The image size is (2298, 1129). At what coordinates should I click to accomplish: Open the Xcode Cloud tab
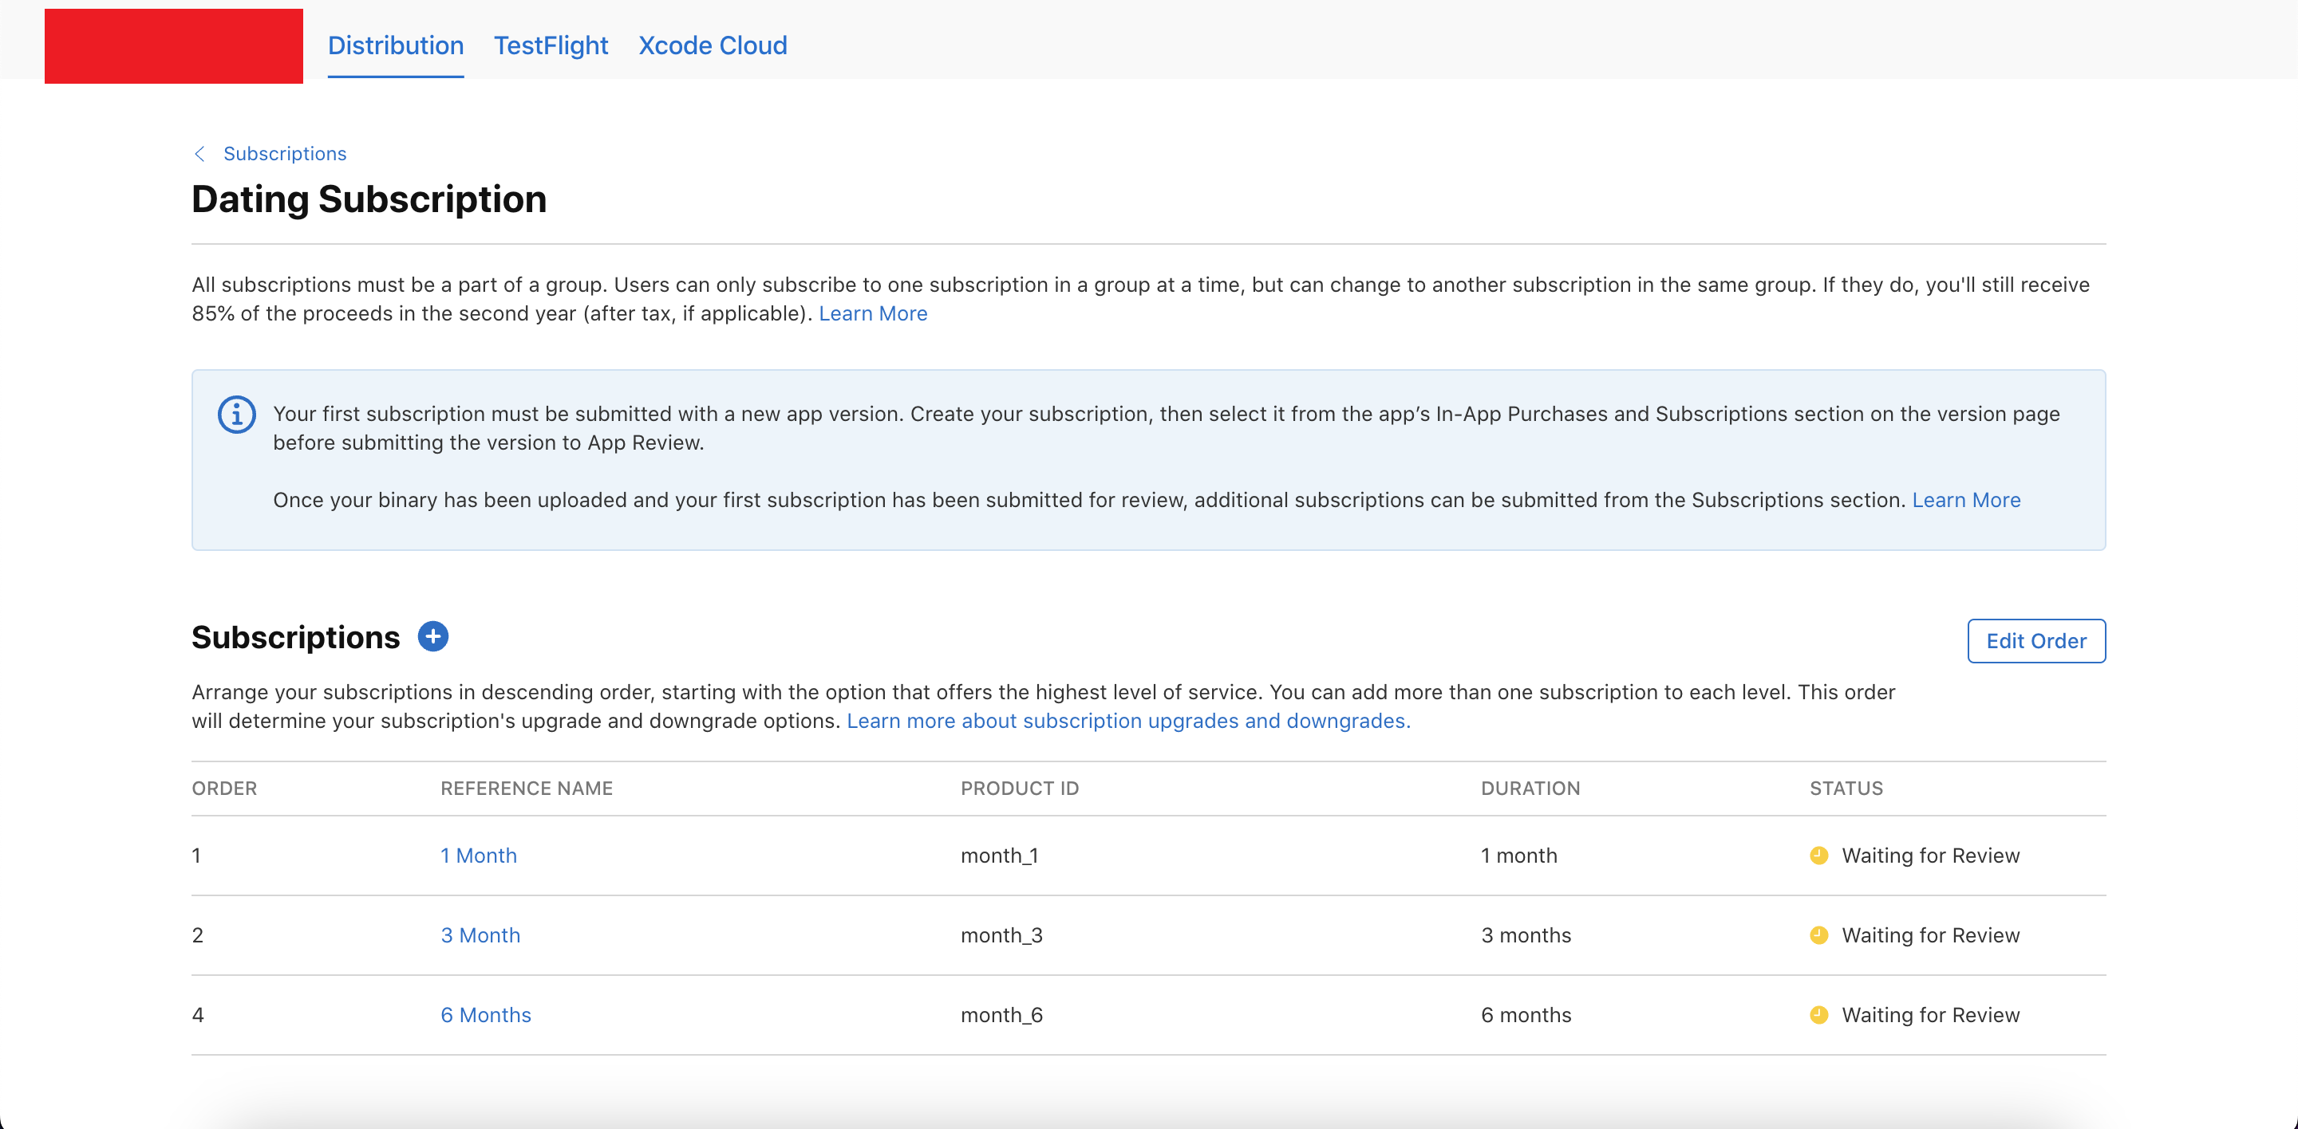[x=712, y=45]
